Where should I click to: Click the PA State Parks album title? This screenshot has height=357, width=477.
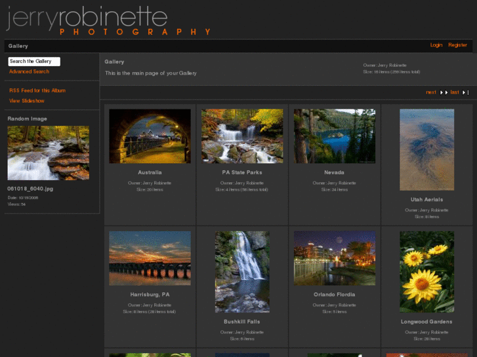click(242, 172)
